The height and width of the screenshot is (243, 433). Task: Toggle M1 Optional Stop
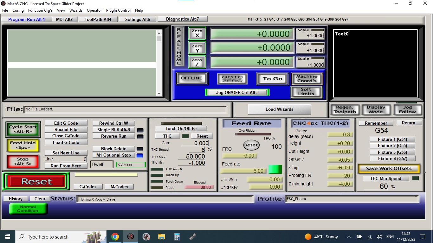(x=113, y=155)
